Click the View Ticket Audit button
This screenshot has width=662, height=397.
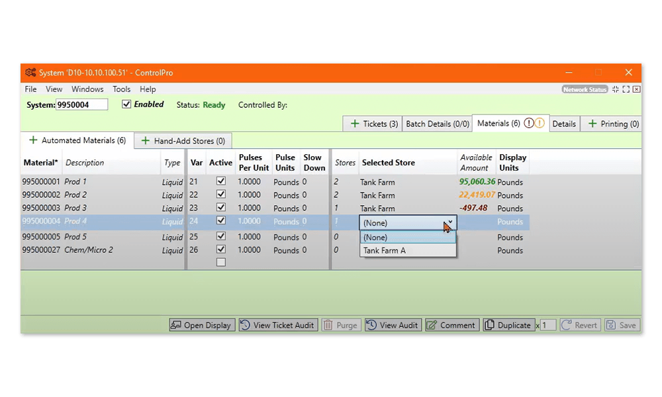(278, 325)
